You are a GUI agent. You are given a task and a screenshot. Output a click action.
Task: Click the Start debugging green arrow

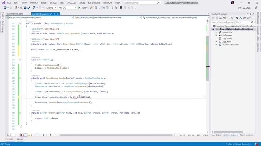pyautogui.click(x=79, y=8)
